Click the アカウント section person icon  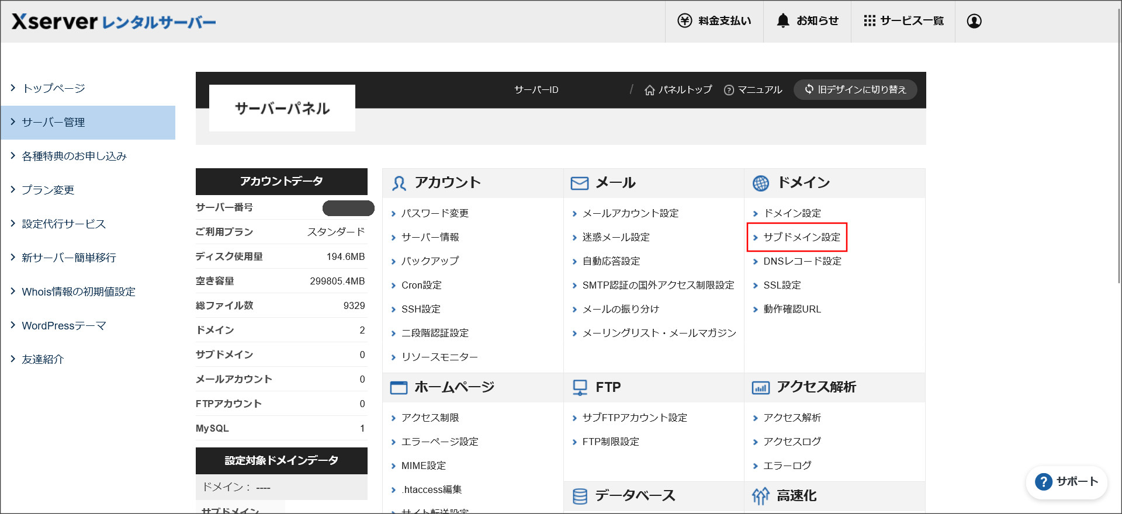point(399,183)
